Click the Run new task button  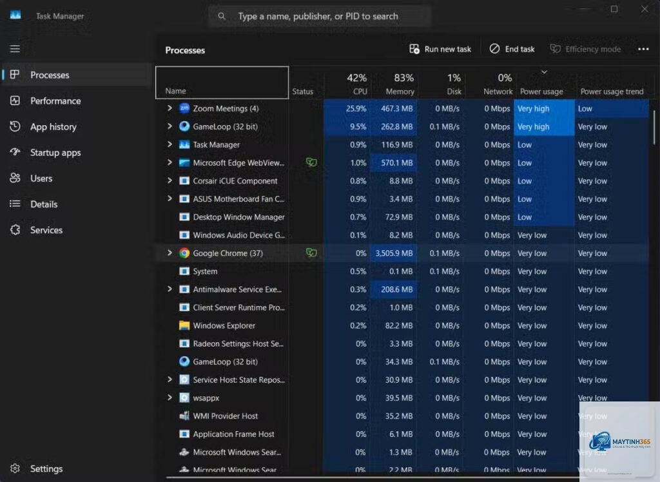pos(440,49)
